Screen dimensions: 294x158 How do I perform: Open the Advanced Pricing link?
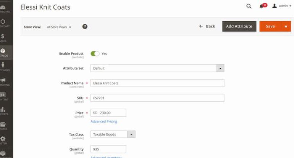tap(104, 121)
